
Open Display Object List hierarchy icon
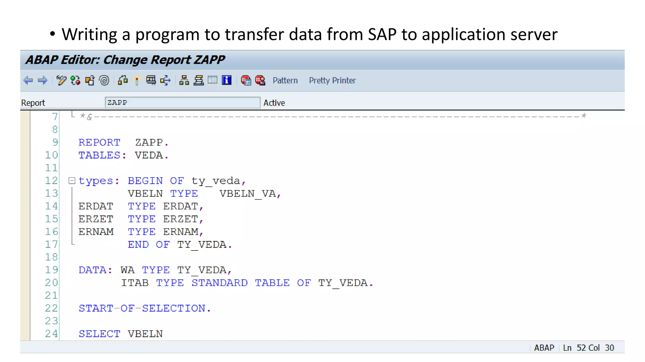point(184,80)
